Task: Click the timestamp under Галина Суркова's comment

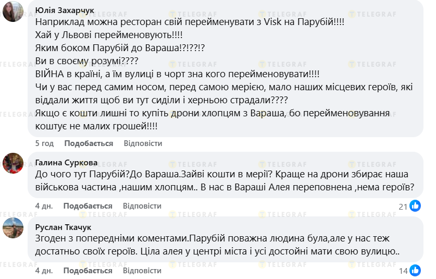Action: [x=44, y=206]
